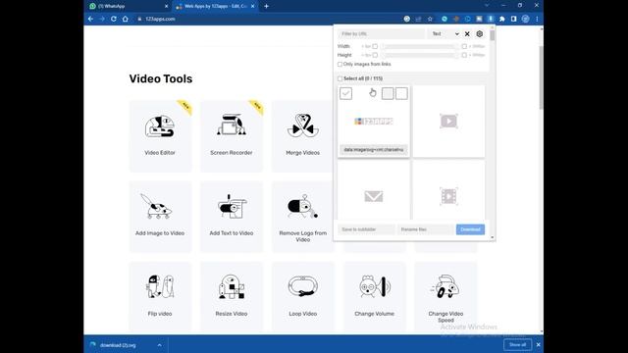Viewport: 628px width, 353px height.
Task: Click the image downloader extension icon in toolbar
Action: pos(491,19)
